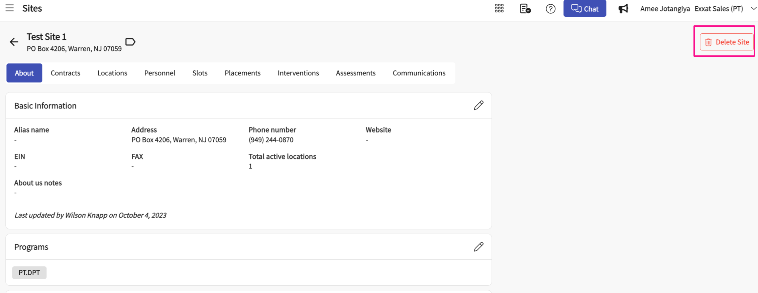
Task: View the Communications tab
Action: click(x=419, y=73)
